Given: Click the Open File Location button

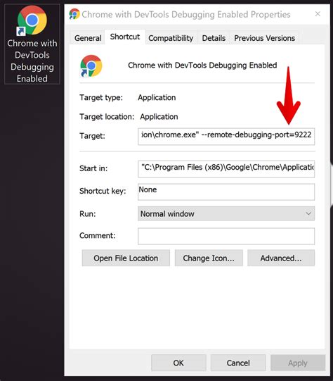Looking at the screenshot, I should tap(126, 258).
